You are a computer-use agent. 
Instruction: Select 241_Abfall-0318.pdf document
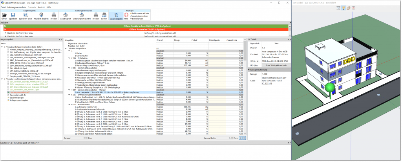point(19,68)
